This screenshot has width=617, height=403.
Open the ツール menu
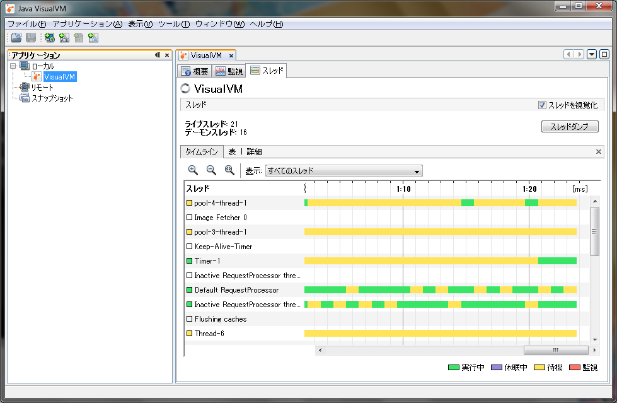click(x=174, y=24)
